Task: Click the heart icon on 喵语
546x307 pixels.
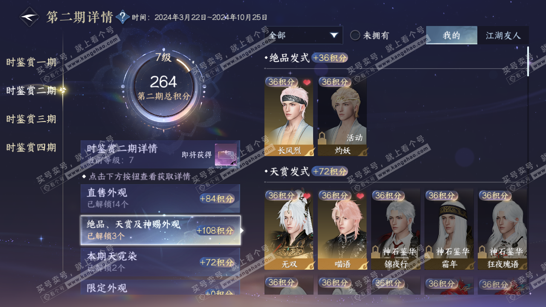Action: click(x=360, y=196)
